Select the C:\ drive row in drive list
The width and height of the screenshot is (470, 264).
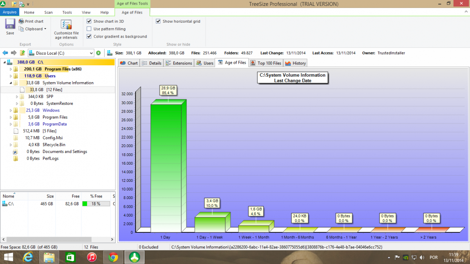[58, 204]
